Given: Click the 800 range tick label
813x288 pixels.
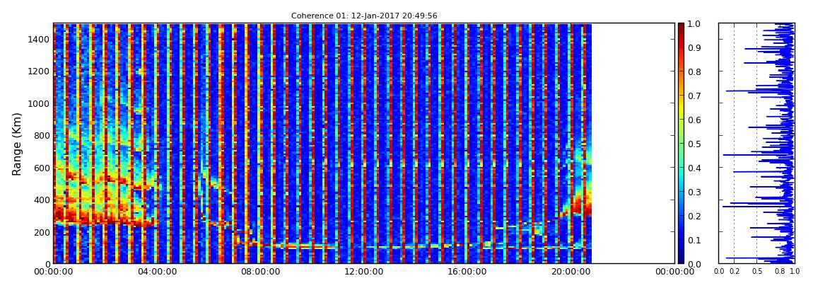Looking at the screenshot, I should pyautogui.click(x=42, y=135).
